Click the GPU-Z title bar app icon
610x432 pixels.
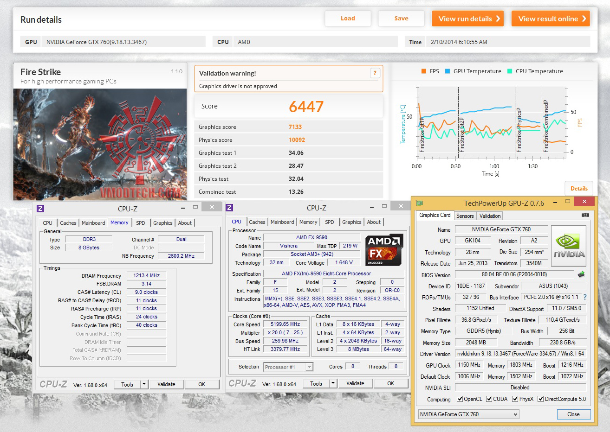(x=420, y=203)
